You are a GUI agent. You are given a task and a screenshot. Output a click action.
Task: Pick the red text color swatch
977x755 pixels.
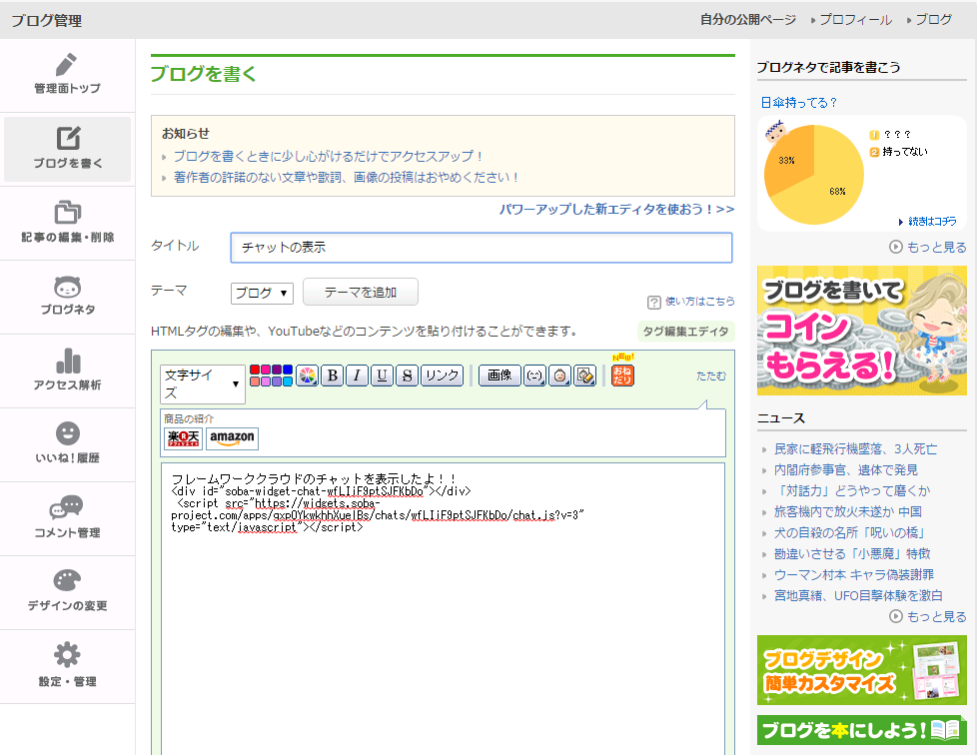click(255, 370)
